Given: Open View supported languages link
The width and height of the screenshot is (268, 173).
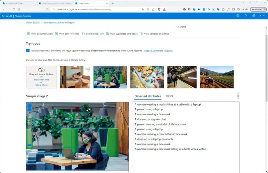Looking at the screenshot, I should point(122,34).
